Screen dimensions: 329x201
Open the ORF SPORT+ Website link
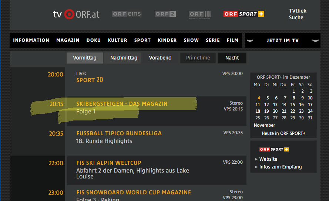click(268, 159)
